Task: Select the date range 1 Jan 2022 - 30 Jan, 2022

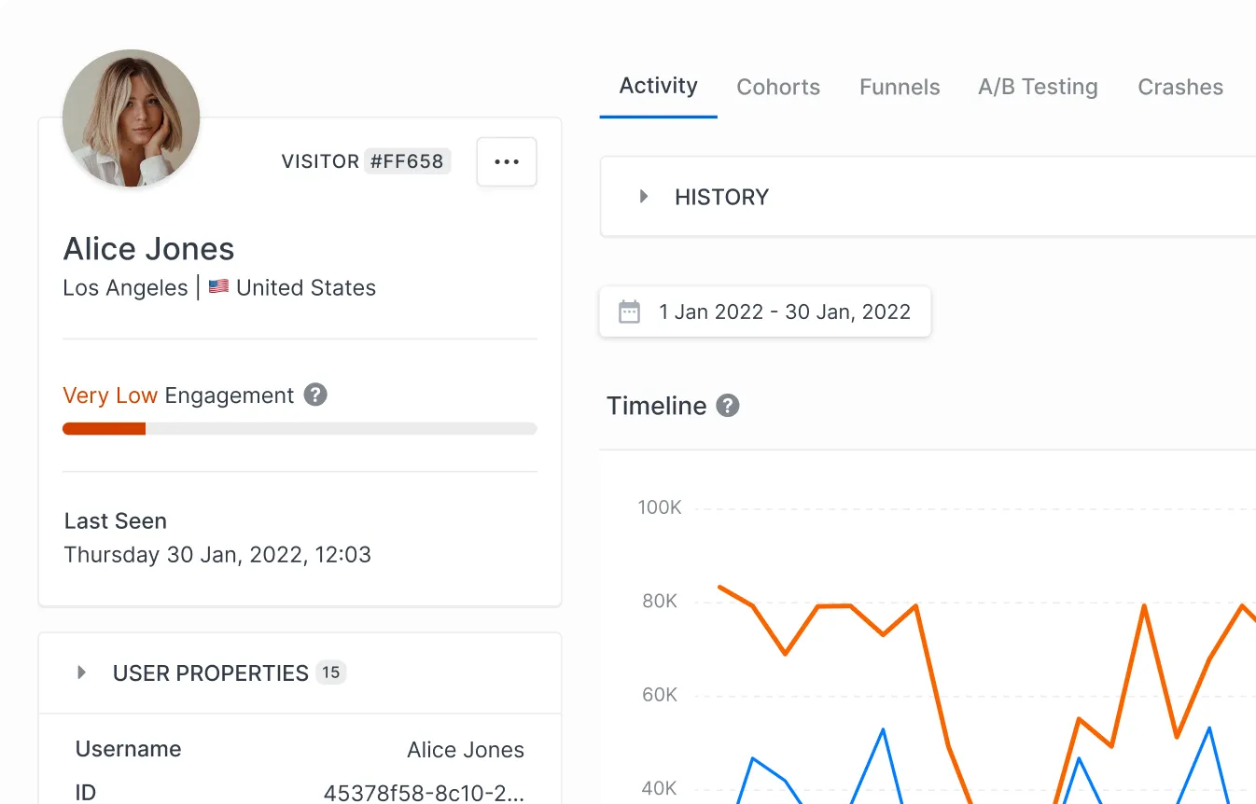Action: click(785, 312)
